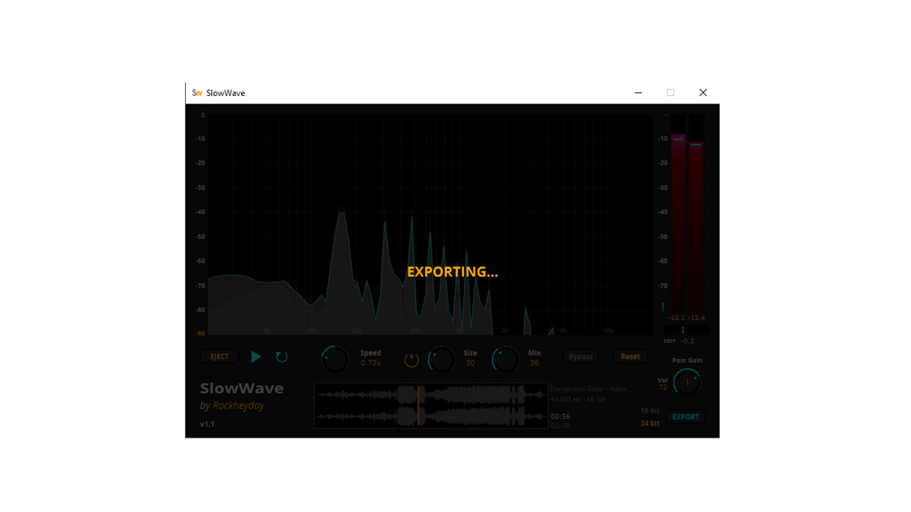Click the EJECT button

point(219,356)
